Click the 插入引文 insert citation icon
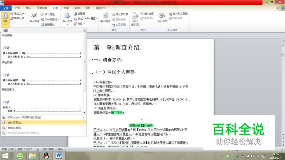285x160 pixels. click(x=67, y=16)
